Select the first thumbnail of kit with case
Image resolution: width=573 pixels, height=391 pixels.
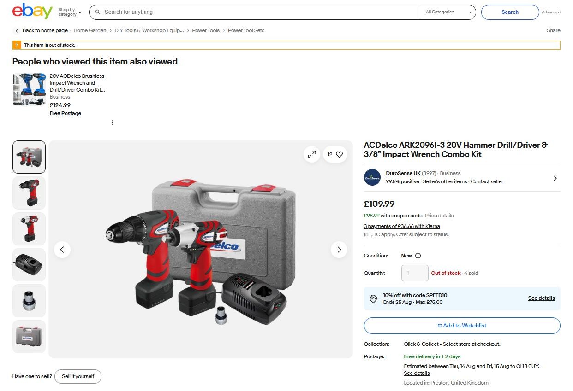click(29, 157)
